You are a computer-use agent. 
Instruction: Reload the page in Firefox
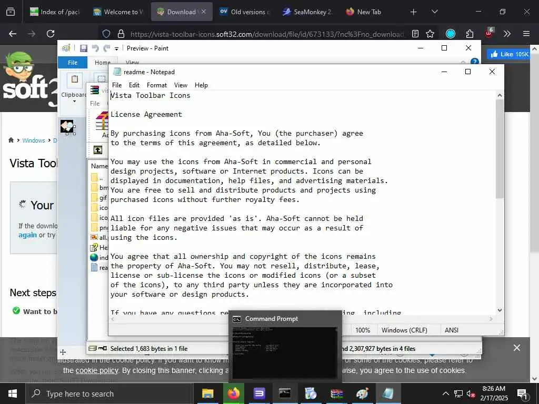pyautogui.click(x=51, y=34)
